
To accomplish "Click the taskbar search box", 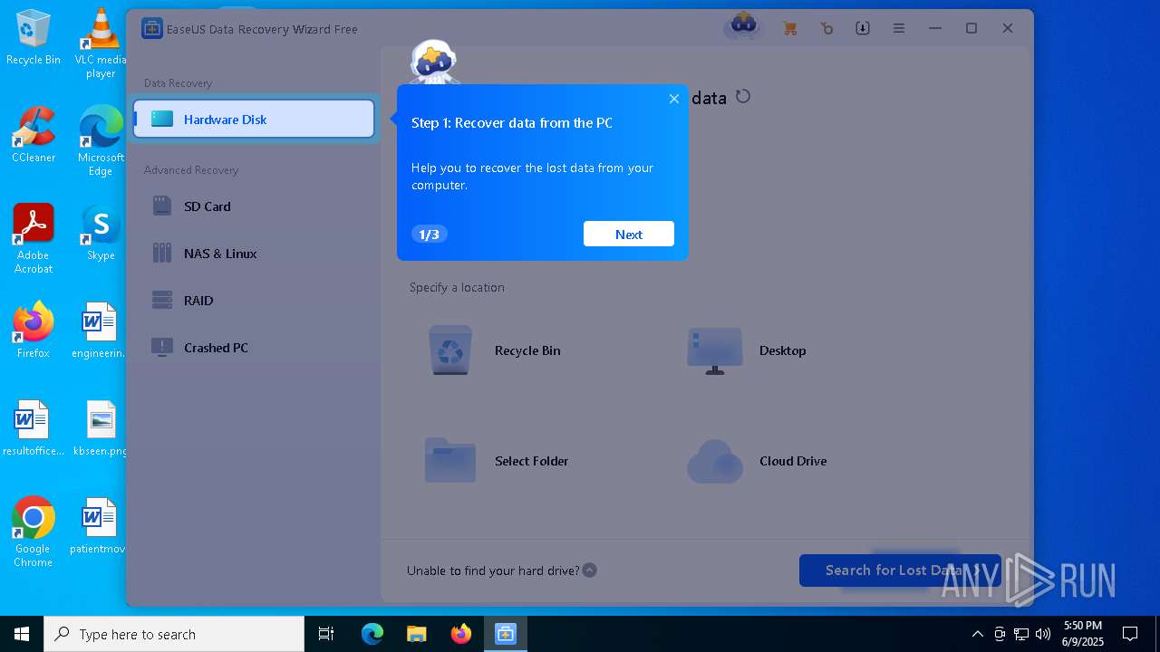I will pyautogui.click(x=174, y=634).
